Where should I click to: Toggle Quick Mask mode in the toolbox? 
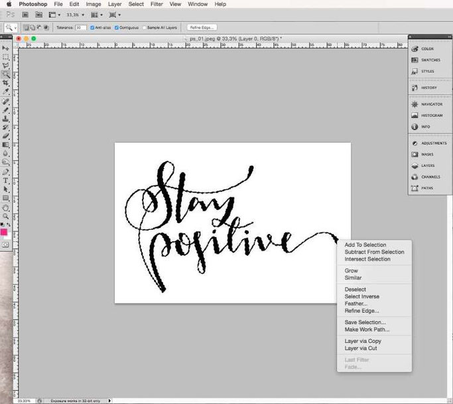click(x=5, y=245)
